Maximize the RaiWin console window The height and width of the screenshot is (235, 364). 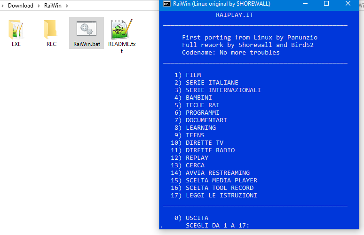326,4
